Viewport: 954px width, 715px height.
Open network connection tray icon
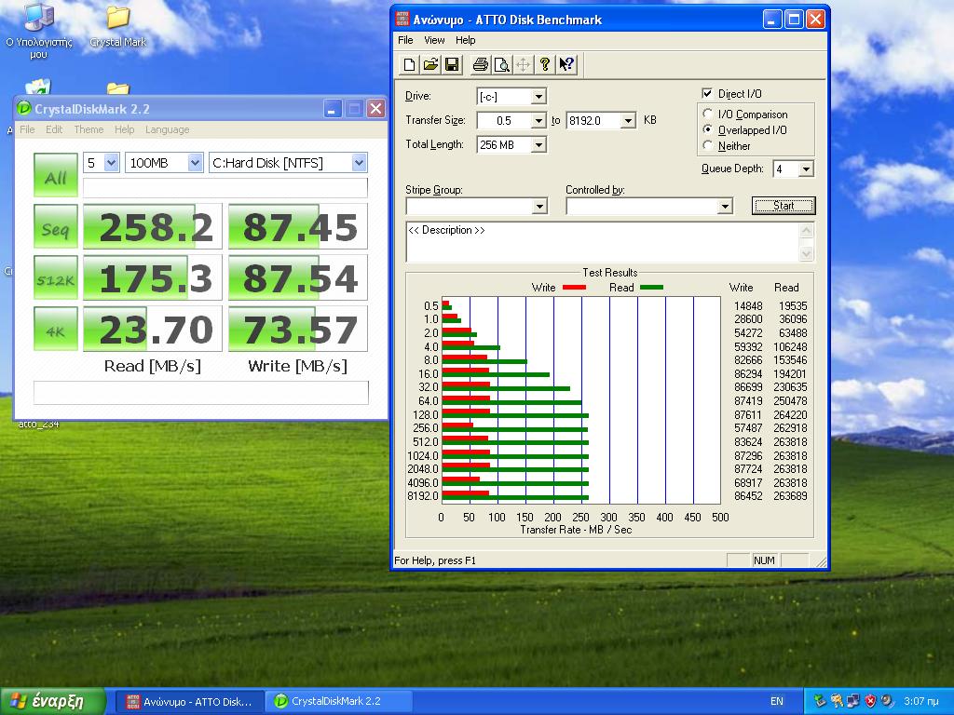pyautogui.click(x=853, y=701)
